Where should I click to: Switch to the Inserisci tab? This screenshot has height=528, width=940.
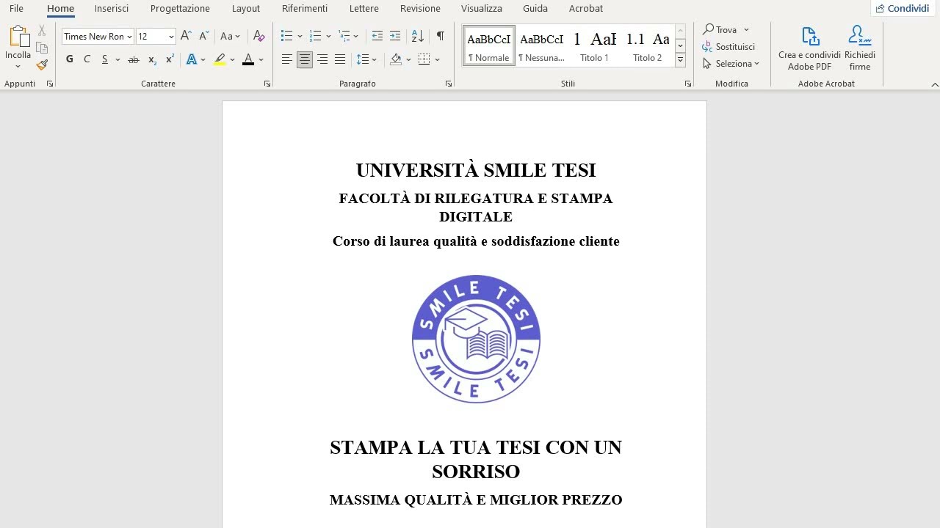pyautogui.click(x=112, y=9)
